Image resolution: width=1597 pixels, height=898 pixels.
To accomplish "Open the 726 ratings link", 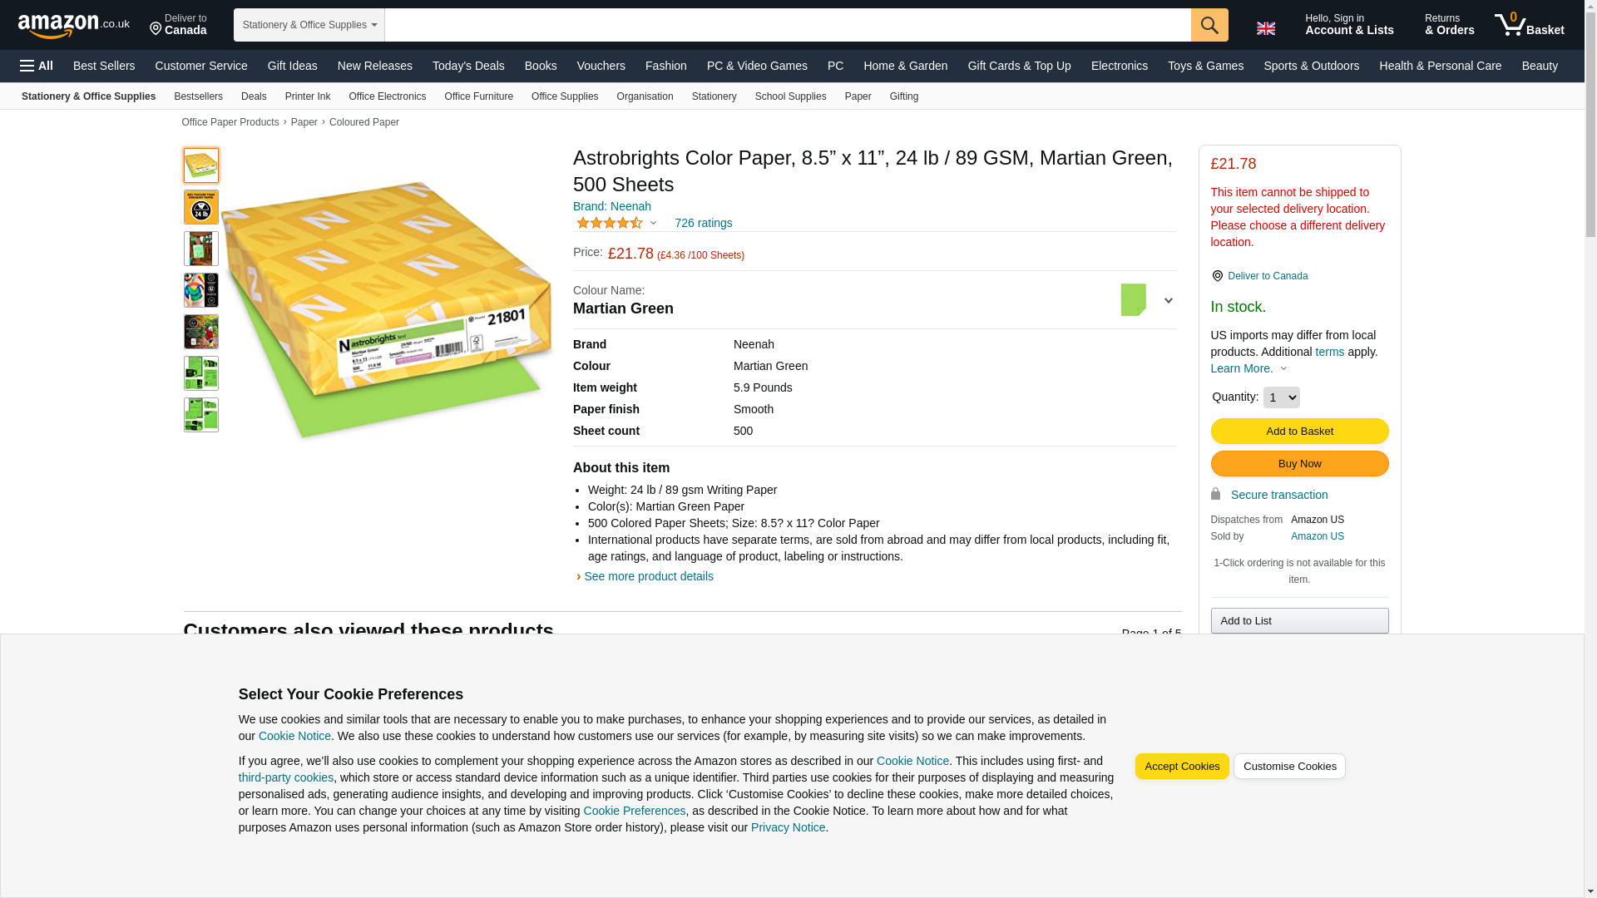I will tap(703, 223).
